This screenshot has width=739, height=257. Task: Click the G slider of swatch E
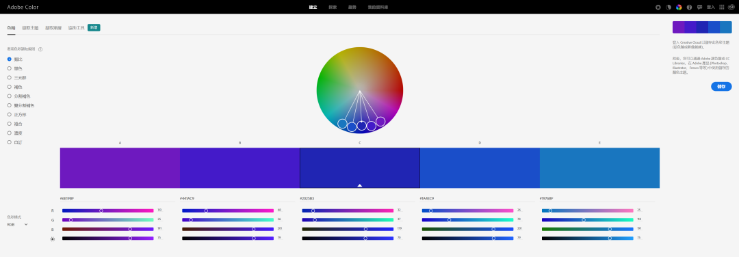[588, 220]
